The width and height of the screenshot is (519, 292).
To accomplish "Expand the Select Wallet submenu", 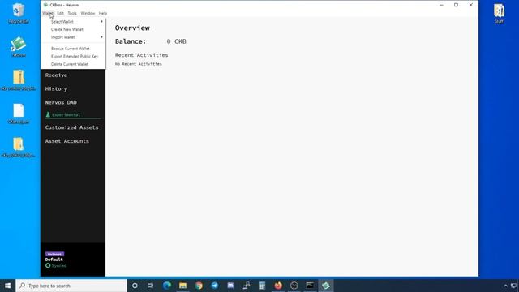I will (x=73, y=22).
